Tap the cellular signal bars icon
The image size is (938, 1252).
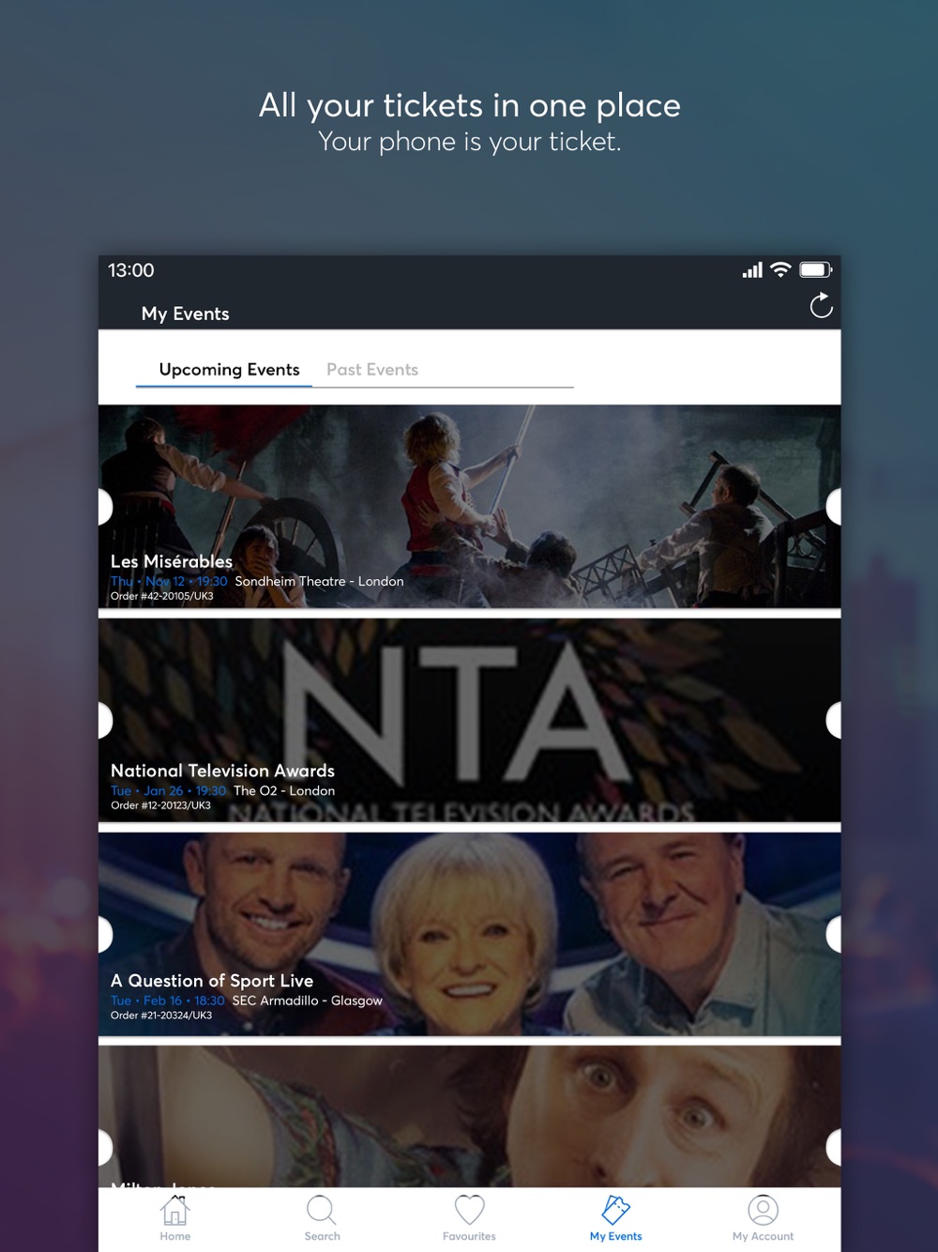click(x=752, y=270)
